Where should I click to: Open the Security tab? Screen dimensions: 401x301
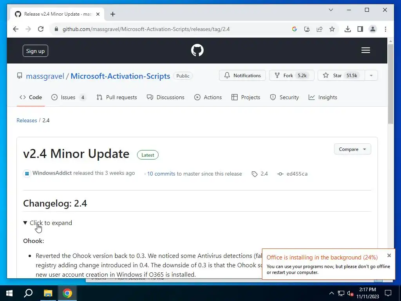[284, 97]
